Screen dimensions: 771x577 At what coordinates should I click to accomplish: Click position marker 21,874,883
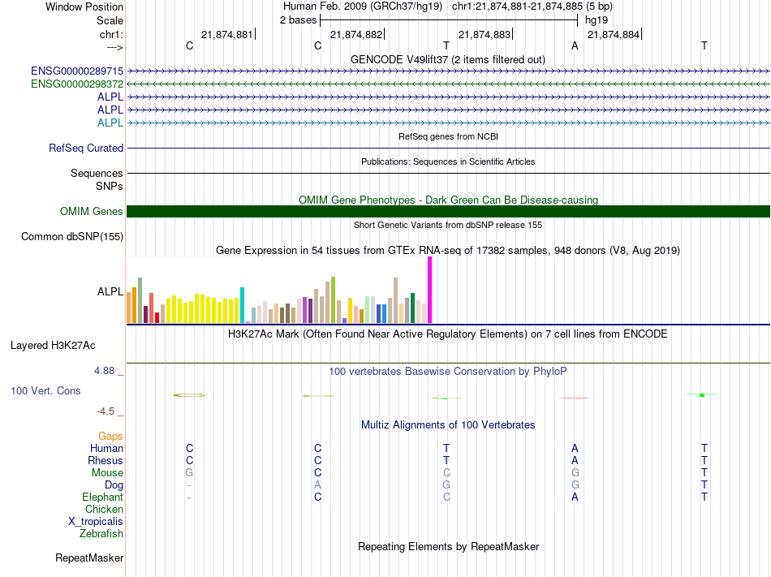(485, 34)
